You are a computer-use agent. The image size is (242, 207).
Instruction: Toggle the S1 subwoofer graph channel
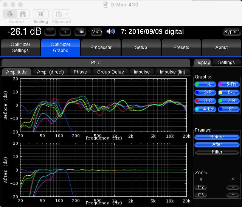(229, 109)
